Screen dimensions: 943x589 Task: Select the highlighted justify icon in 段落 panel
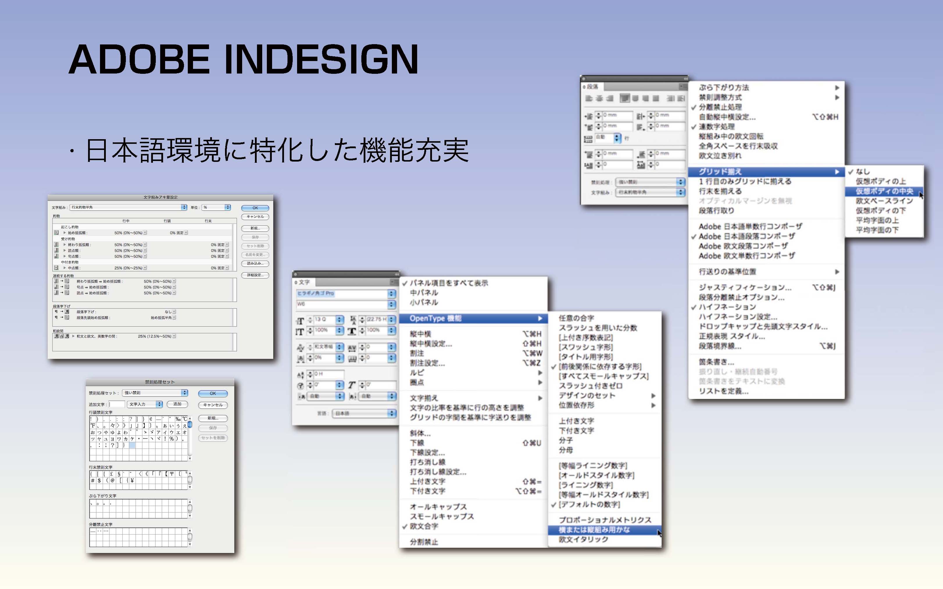625,98
